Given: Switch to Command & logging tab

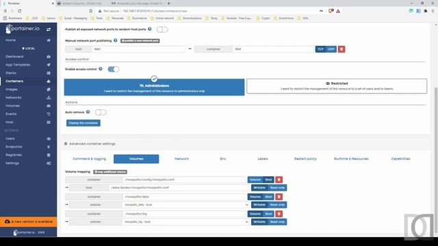Looking at the screenshot, I should click(x=90, y=159).
